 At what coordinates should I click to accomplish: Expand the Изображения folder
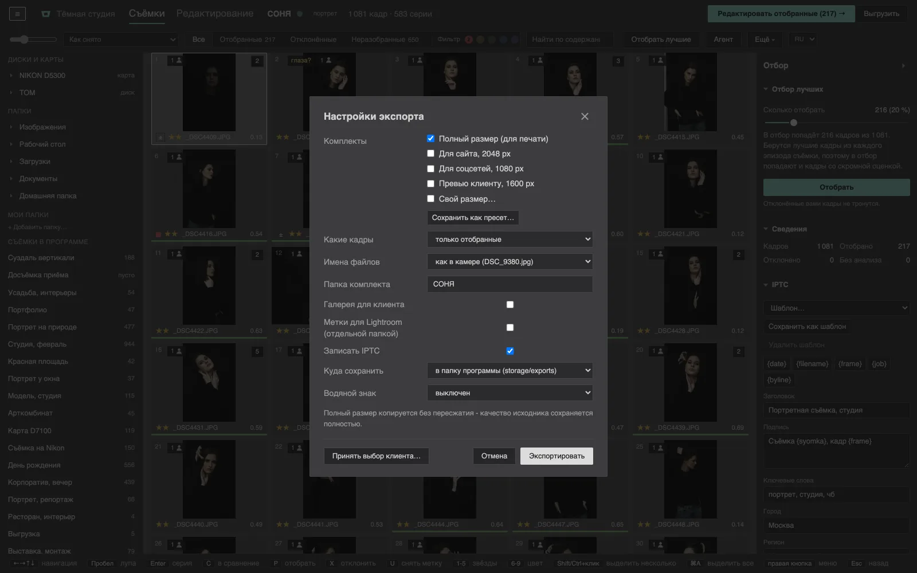click(11, 127)
